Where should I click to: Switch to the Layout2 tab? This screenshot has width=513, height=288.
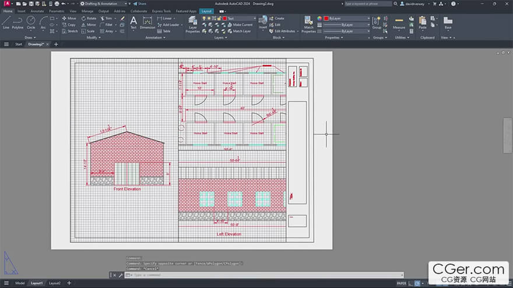point(55,283)
